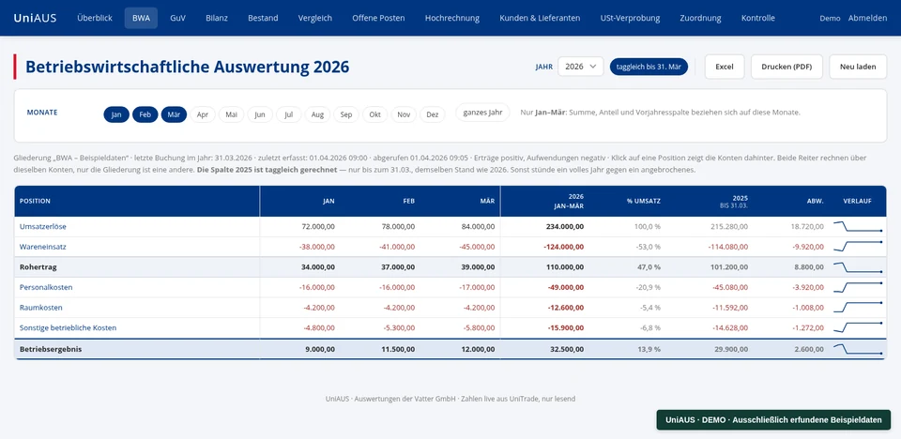Screen dimensions: 901x439
Task: Open the Raumkosten position
Action: point(40,308)
